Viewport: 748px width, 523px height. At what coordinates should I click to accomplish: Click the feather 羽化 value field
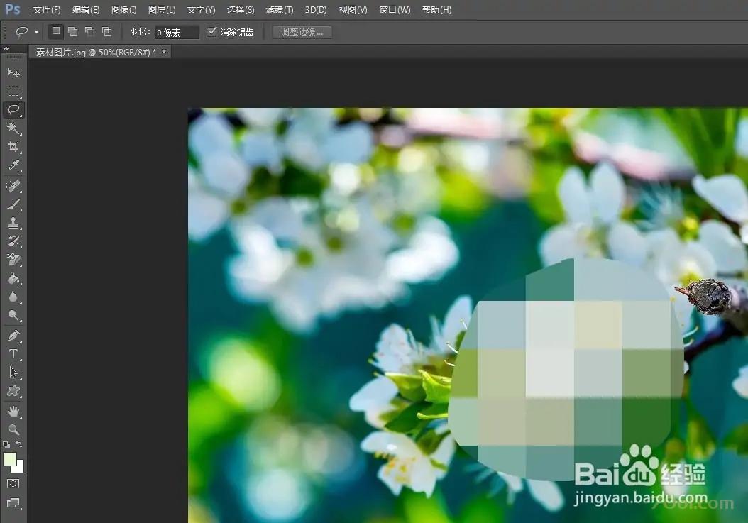pos(177,33)
